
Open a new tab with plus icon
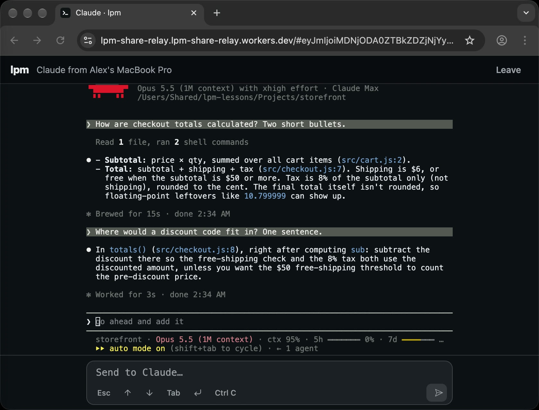[x=217, y=13]
